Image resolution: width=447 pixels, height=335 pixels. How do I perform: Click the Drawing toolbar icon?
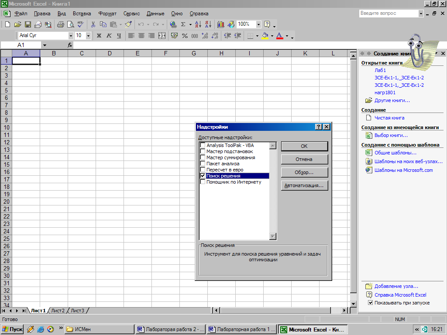pos(230,24)
